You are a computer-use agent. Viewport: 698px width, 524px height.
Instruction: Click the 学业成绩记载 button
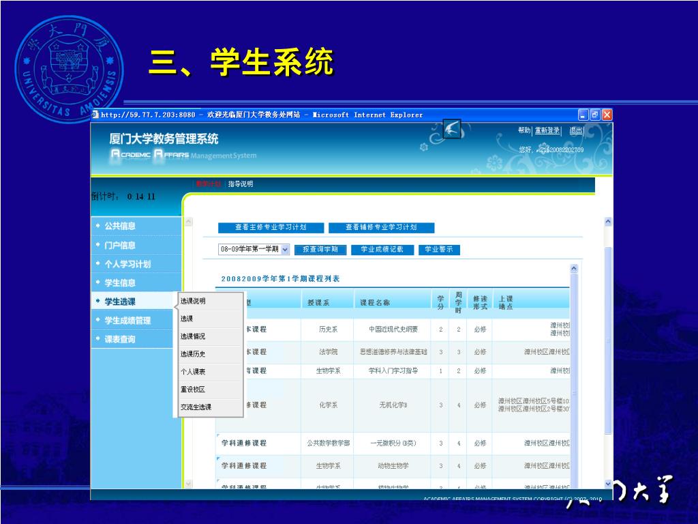point(382,250)
